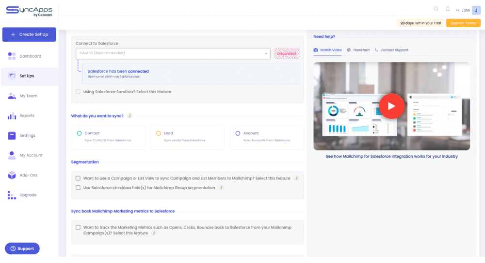Viewport: 485px width, 263px height.
Task: Click the Segmentation section heading
Action: pos(85,162)
